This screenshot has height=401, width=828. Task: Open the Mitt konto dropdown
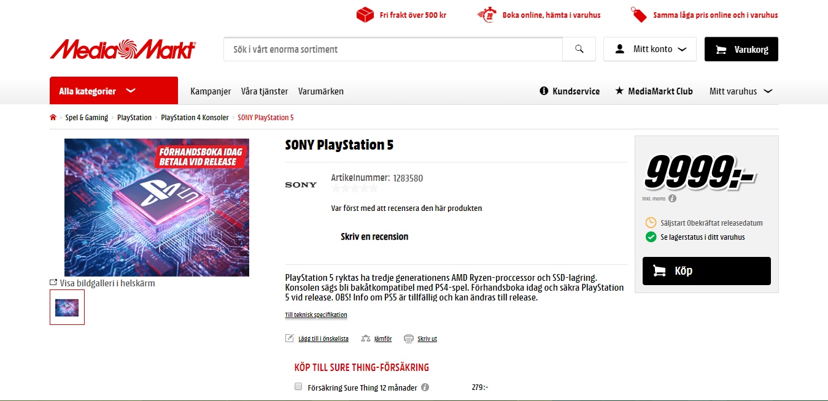coord(650,49)
